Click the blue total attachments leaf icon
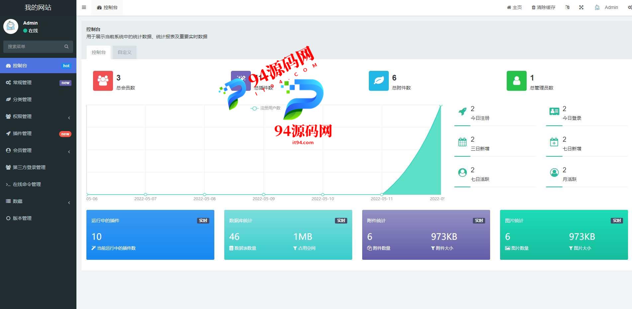Screen dimensions: 632x309 click(x=379, y=81)
